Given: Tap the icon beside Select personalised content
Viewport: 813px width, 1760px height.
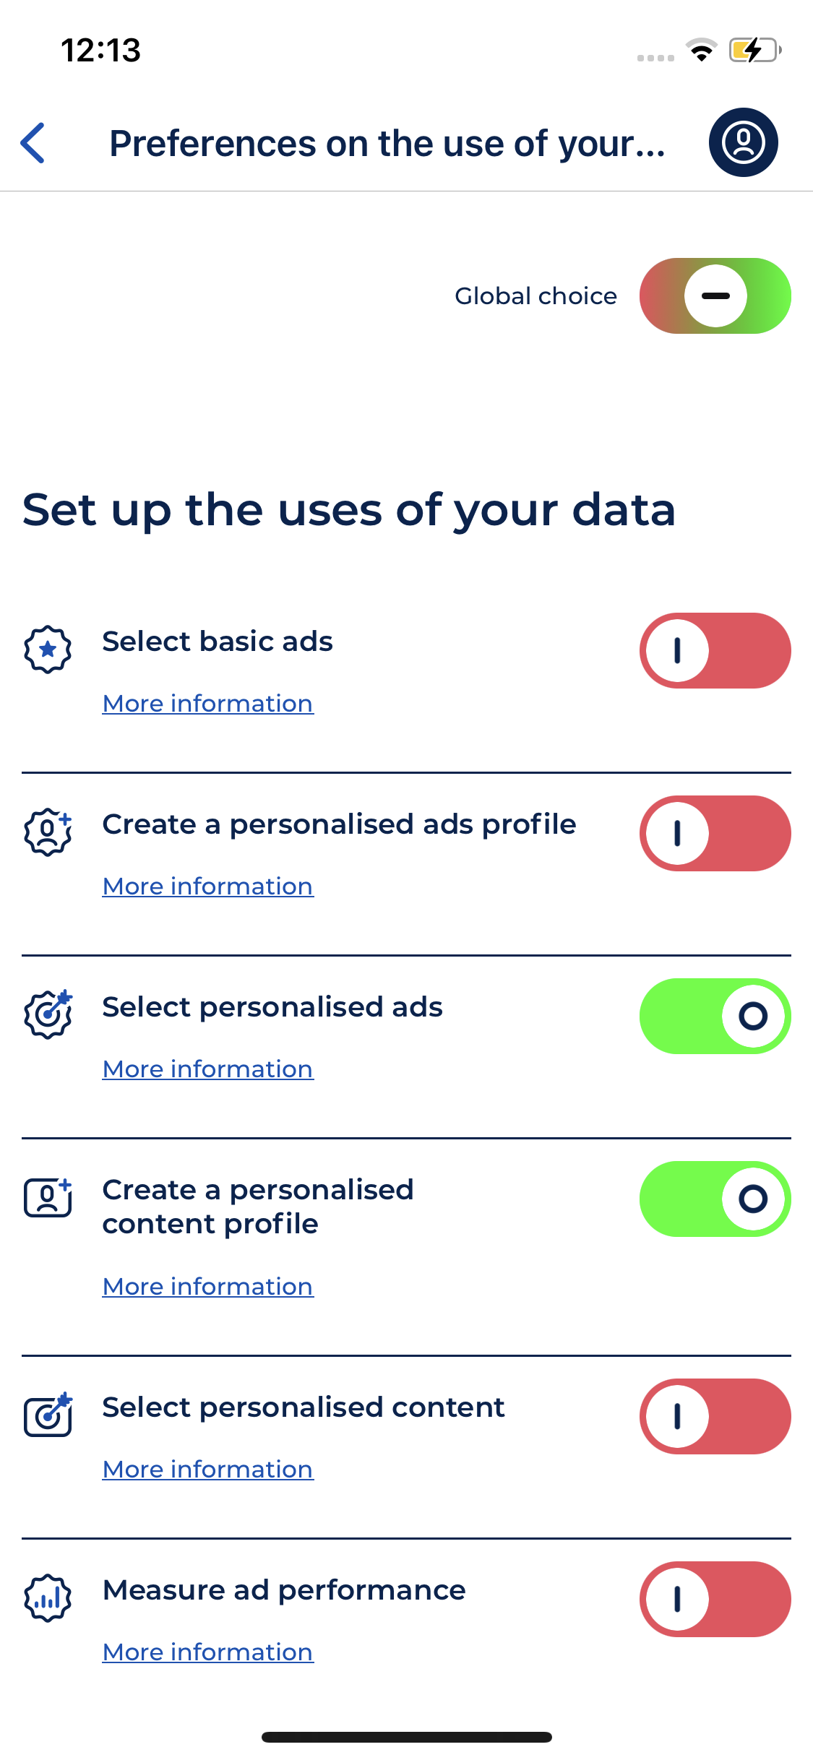Looking at the screenshot, I should (48, 1415).
